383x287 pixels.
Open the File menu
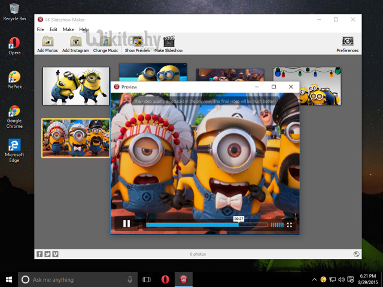(41, 29)
